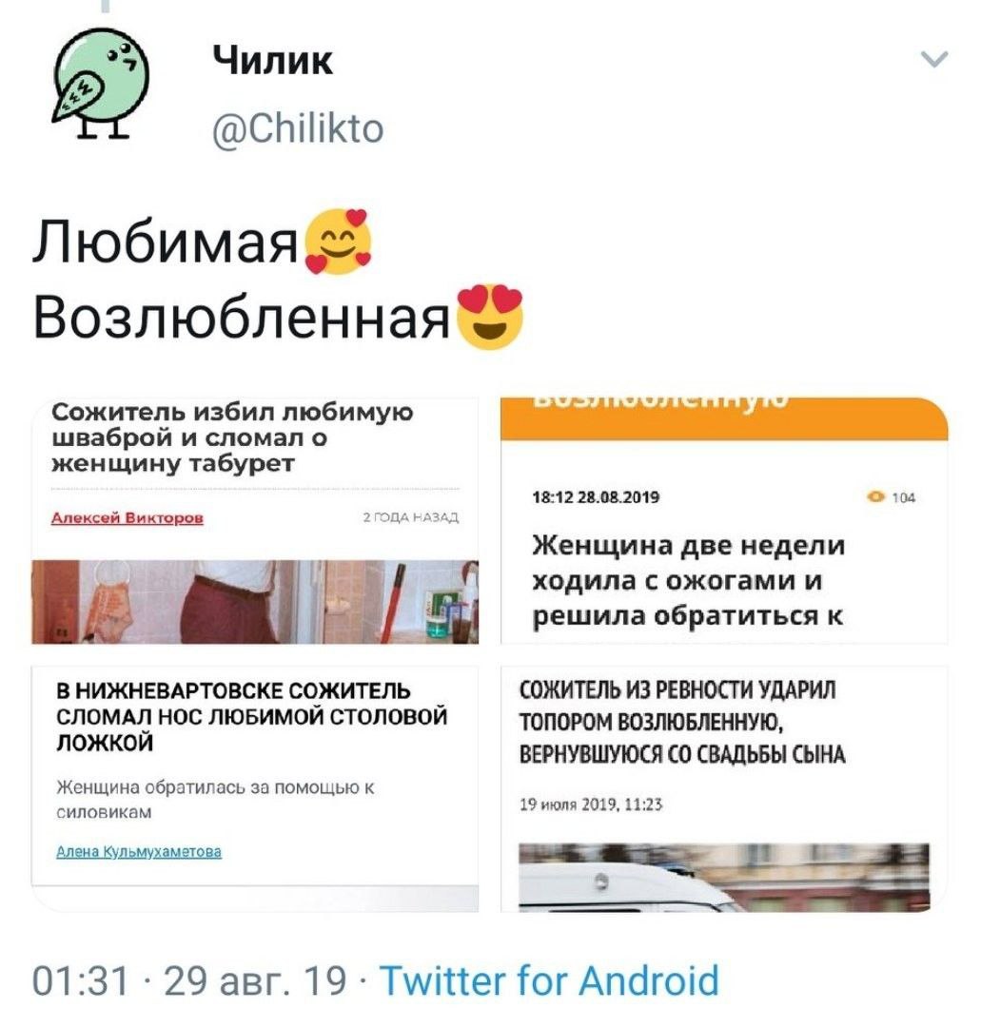Click the Алексей Викторов author link
The image size is (981, 1027).
coord(128,518)
